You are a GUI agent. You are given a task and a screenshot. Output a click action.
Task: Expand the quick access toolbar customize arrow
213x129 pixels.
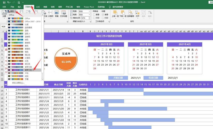(x=23, y=2)
